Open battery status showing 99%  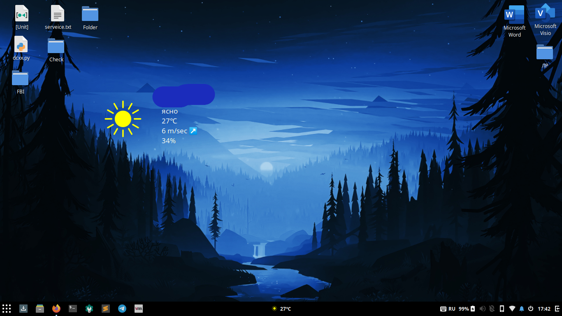click(467, 309)
